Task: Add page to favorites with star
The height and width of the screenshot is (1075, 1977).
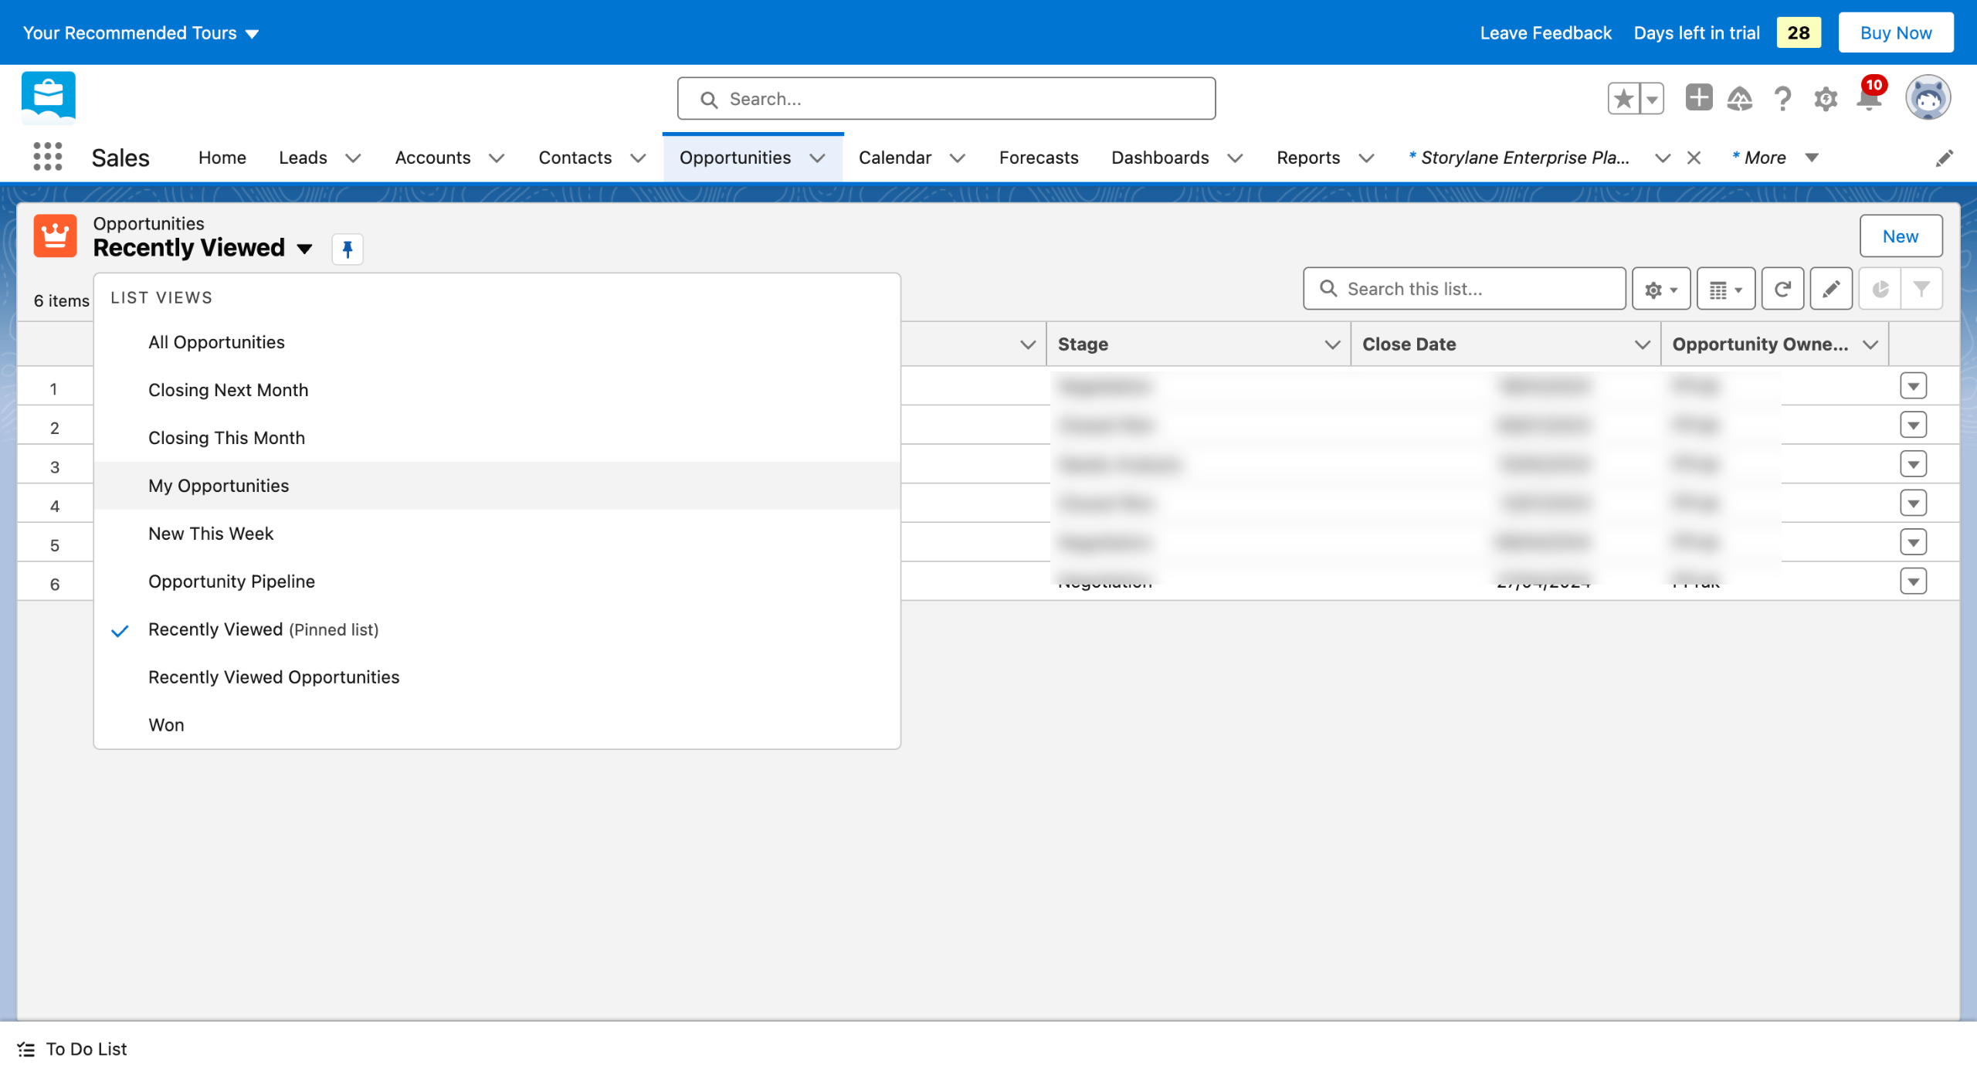Action: (1623, 99)
